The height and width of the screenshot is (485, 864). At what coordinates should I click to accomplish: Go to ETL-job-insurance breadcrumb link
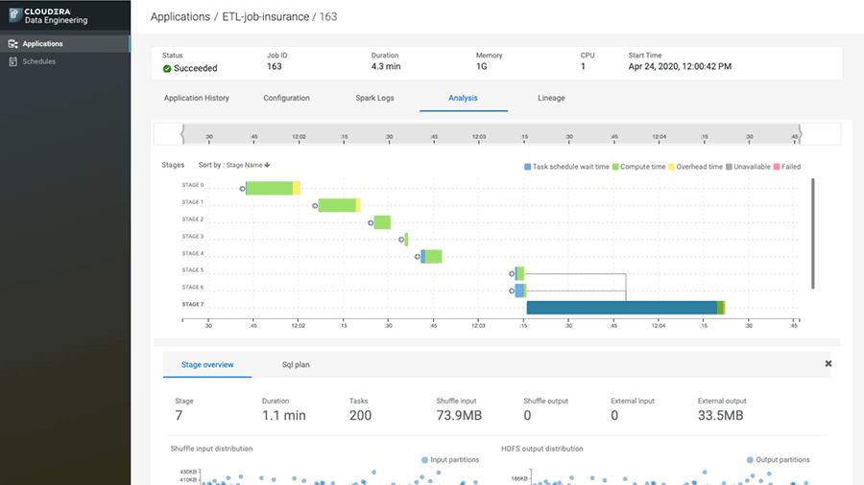[266, 16]
